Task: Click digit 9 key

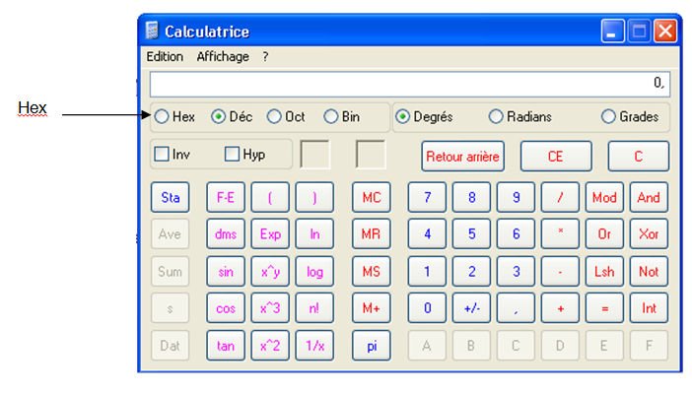Action: [x=516, y=197]
